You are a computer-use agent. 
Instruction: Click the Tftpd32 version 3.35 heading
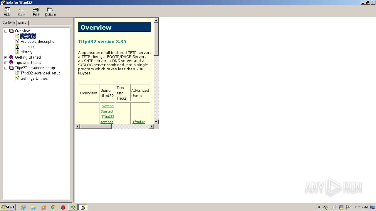coord(102,42)
